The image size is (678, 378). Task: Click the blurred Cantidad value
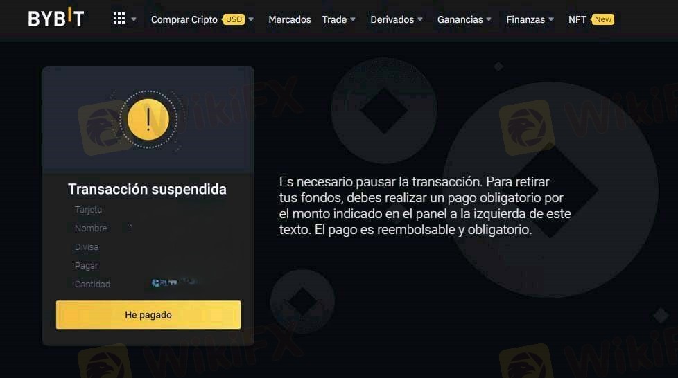pos(174,282)
